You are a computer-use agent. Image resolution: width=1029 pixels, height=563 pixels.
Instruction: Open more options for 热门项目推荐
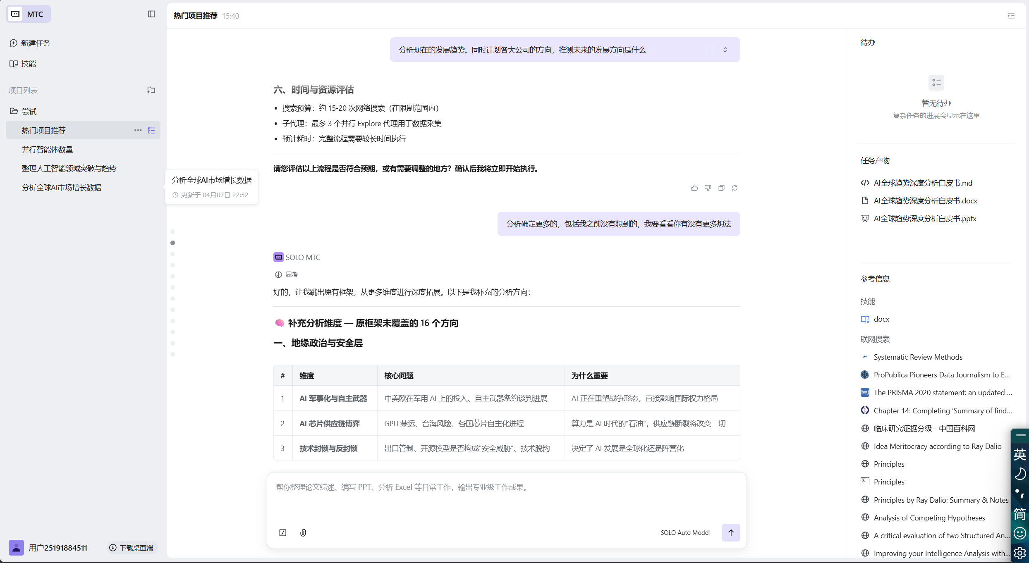(138, 130)
